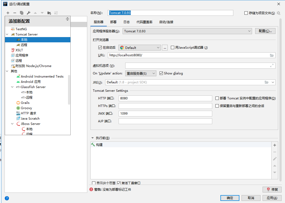Click the remove configuration minus icon
Screen dimensions: 285x203
15,13
